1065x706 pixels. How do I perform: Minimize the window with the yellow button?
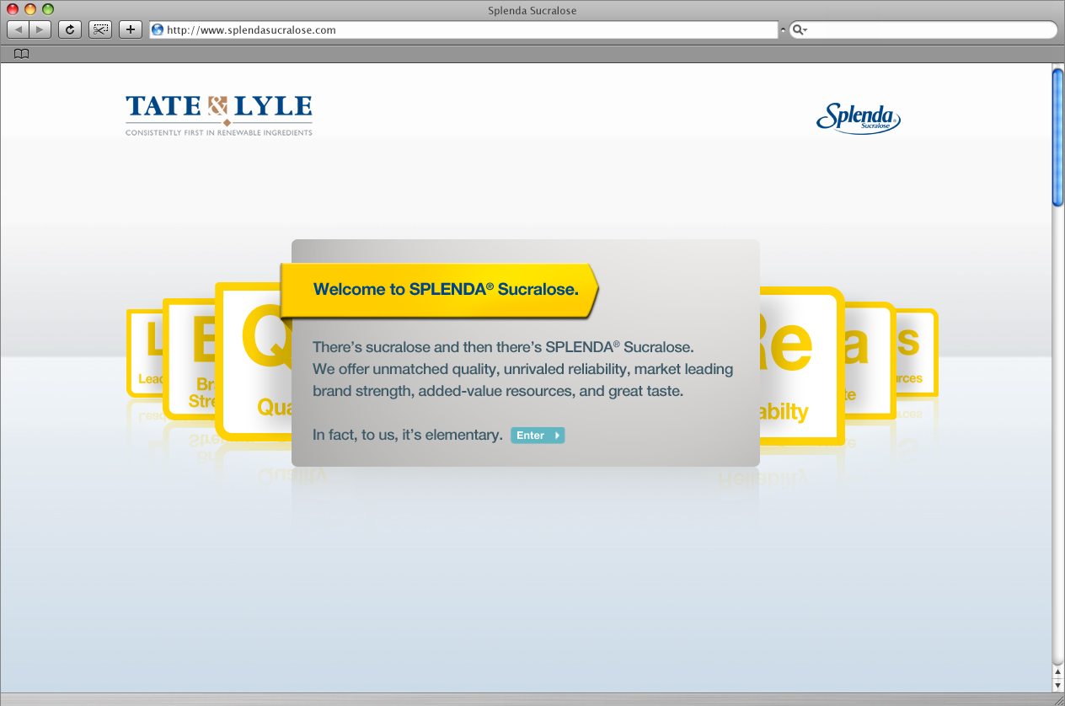pos(30,9)
